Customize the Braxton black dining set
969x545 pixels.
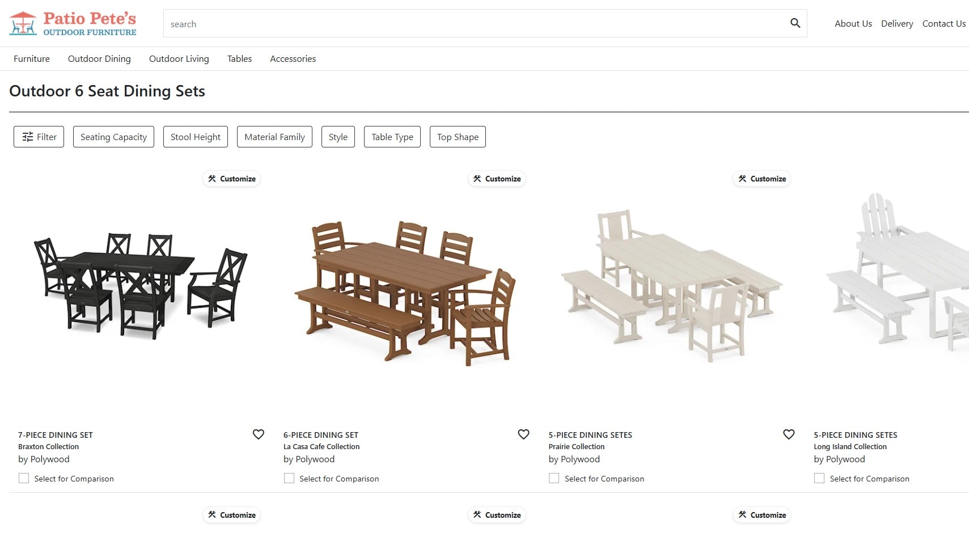click(232, 179)
